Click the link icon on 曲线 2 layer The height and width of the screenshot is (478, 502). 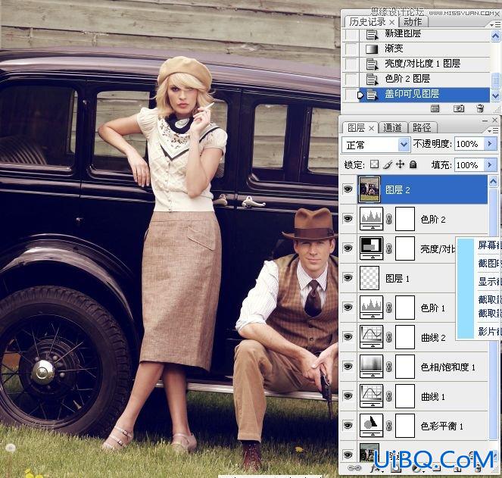pos(389,337)
